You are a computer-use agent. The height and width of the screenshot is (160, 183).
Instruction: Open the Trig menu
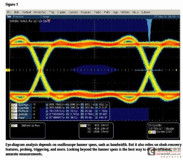click(x=52, y=12)
